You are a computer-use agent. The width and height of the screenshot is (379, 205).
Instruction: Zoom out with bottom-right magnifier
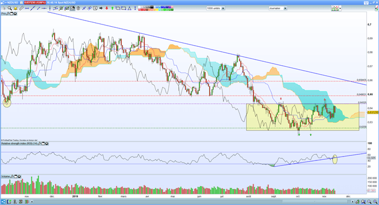click(370, 202)
